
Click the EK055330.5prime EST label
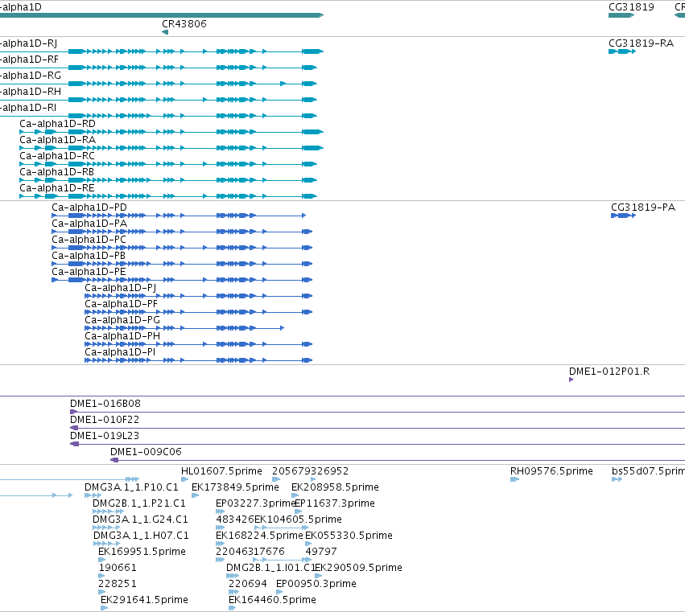pos(349,536)
